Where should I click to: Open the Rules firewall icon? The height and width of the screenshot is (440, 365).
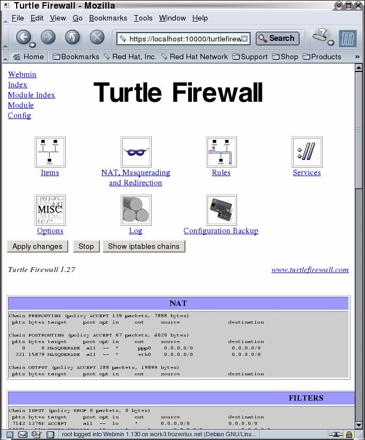(221, 152)
